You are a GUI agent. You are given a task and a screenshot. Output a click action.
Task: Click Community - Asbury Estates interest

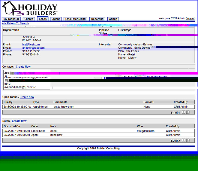[x=135, y=44]
